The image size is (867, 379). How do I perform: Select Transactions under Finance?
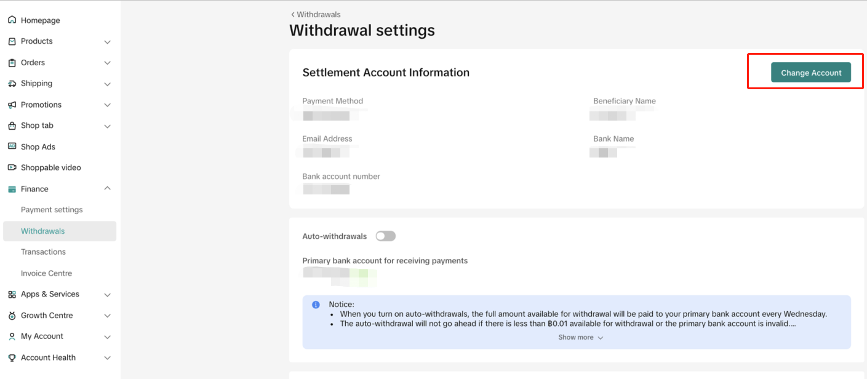tap(43, 252)
